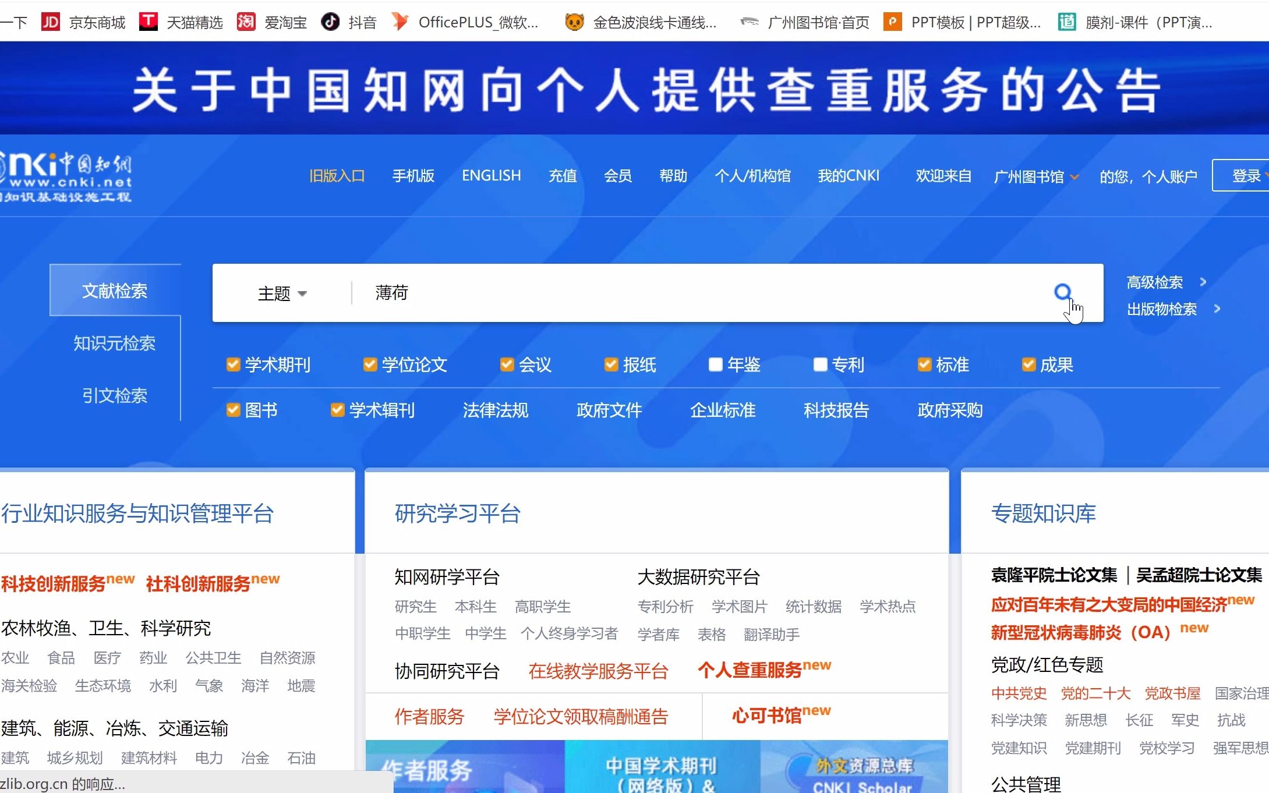Open the 大数据研究平台 link

point(699,577)
